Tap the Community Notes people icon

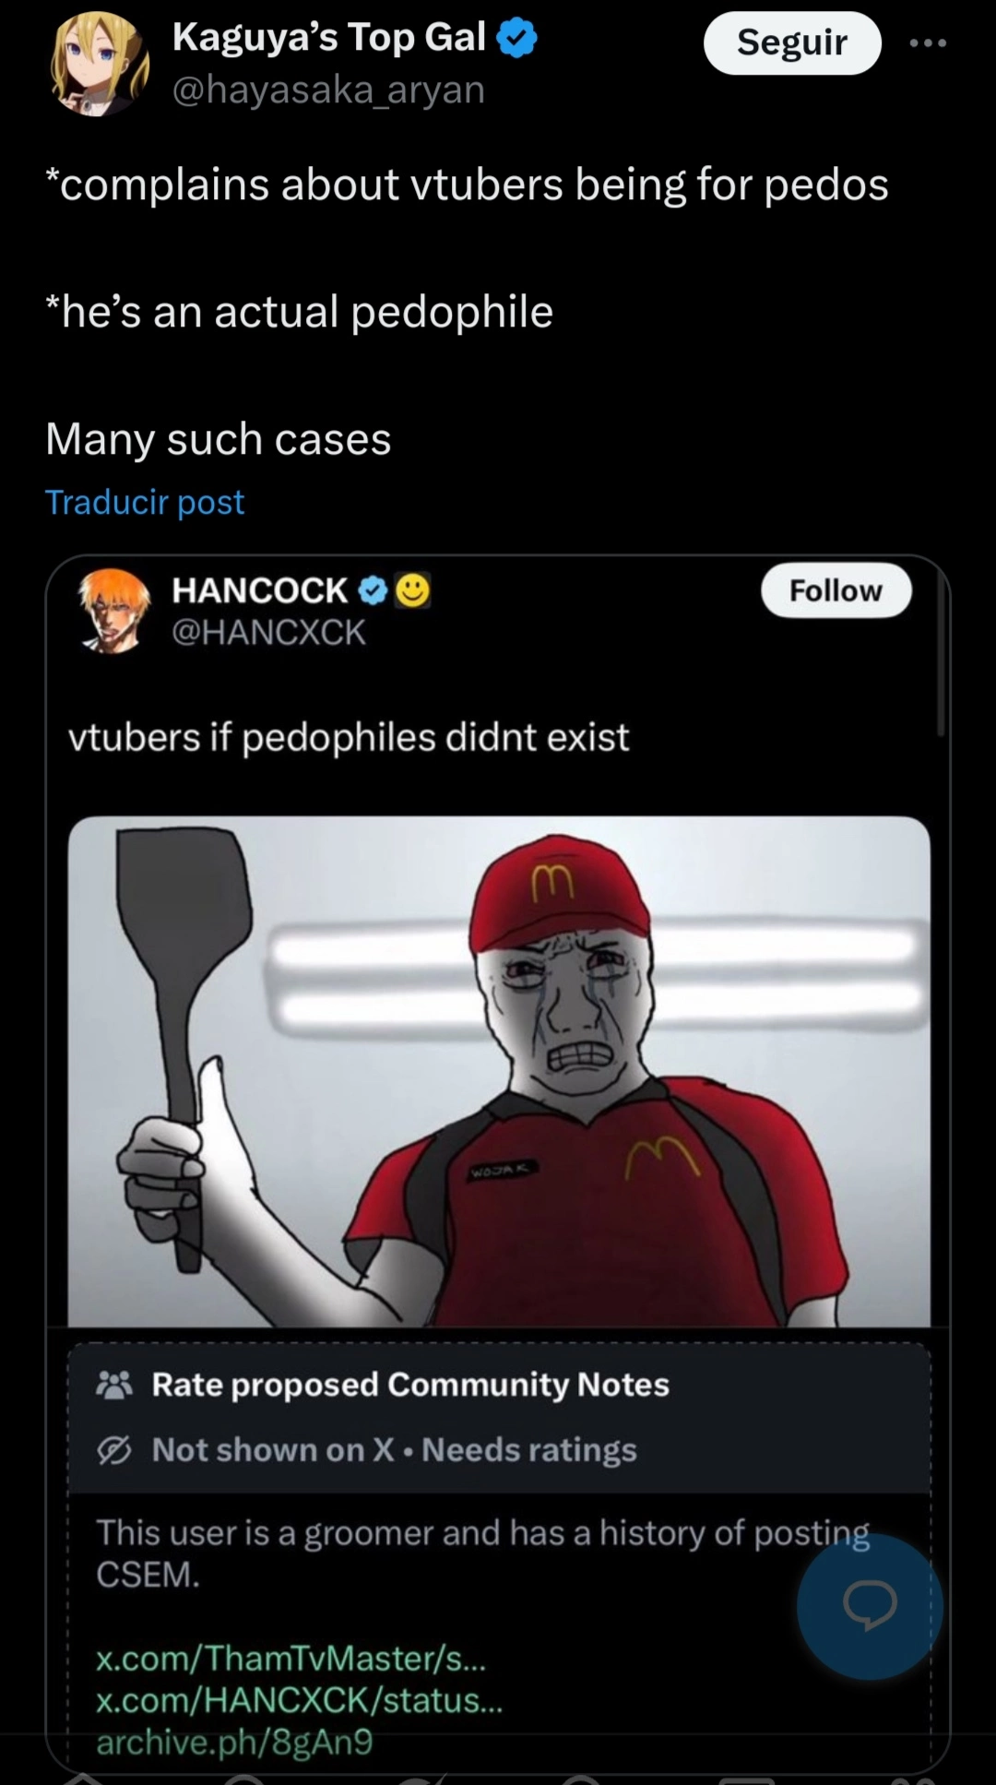(x=114, y=1385)
